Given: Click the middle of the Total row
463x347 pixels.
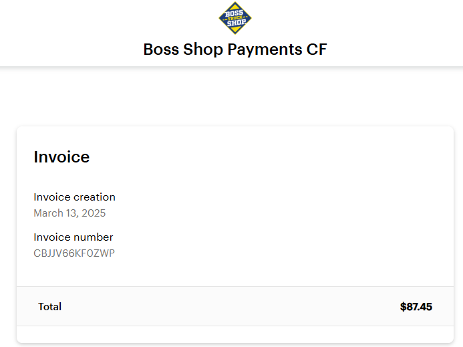Looking at the screenshot, I should [235, 306].
